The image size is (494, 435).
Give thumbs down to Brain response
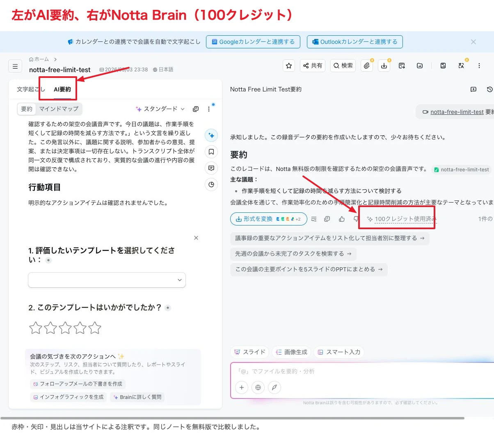356,219
